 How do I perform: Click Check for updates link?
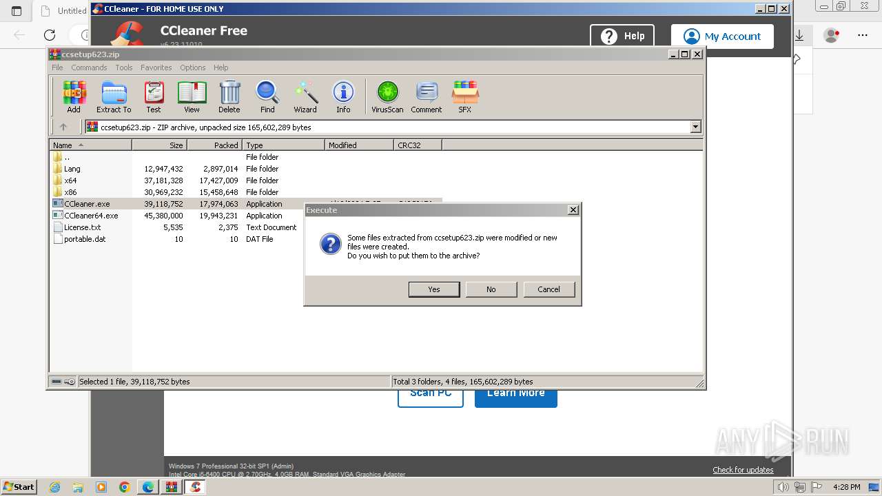pos(743,470)
